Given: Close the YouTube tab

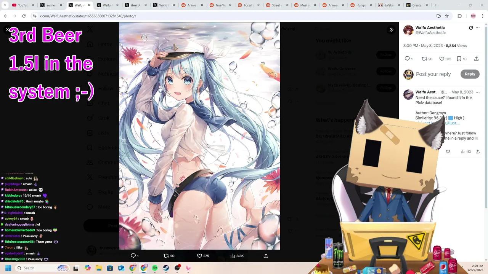Looking at the screenshot, I should coord(33,5).
